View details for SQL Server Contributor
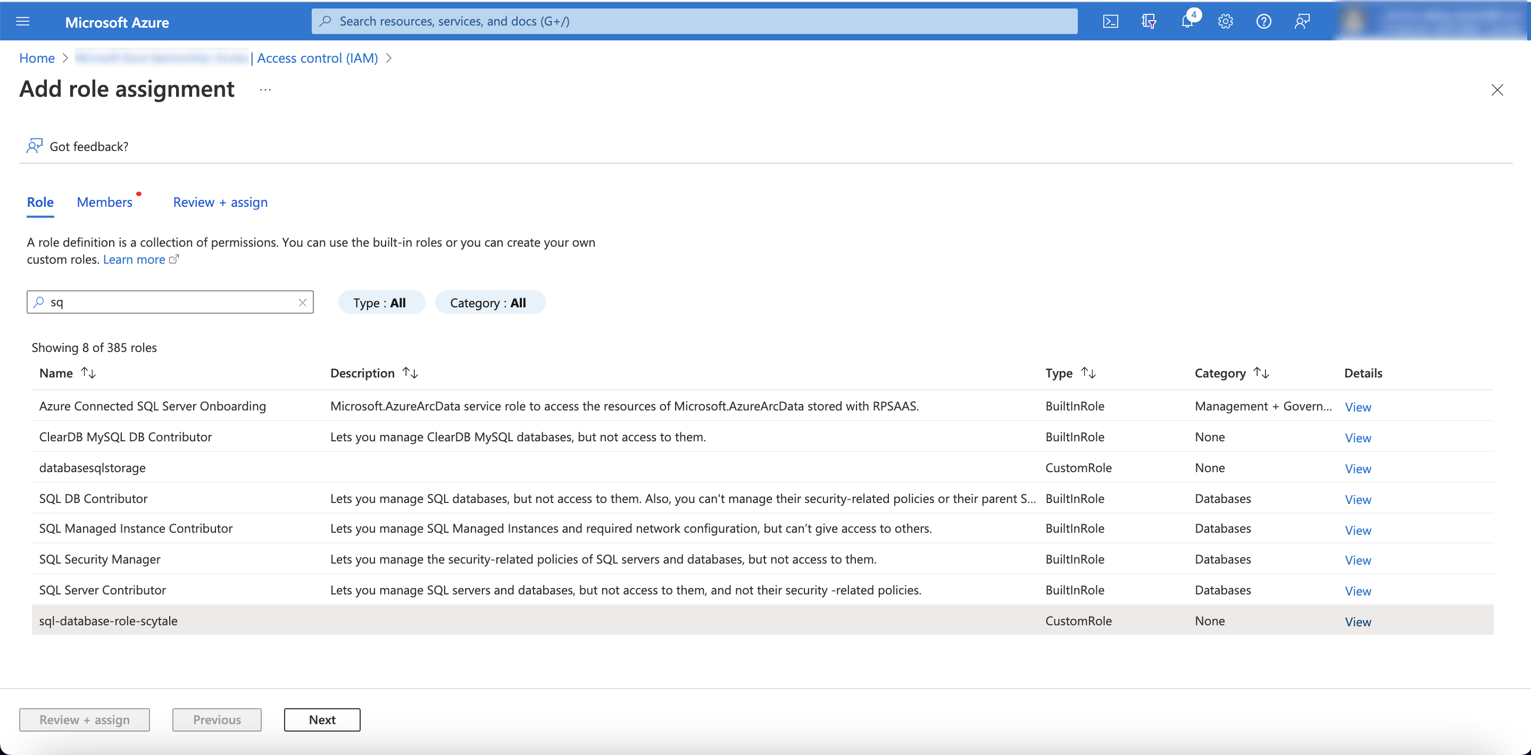Screen dimensions: 1531x755 point(1358,591)
